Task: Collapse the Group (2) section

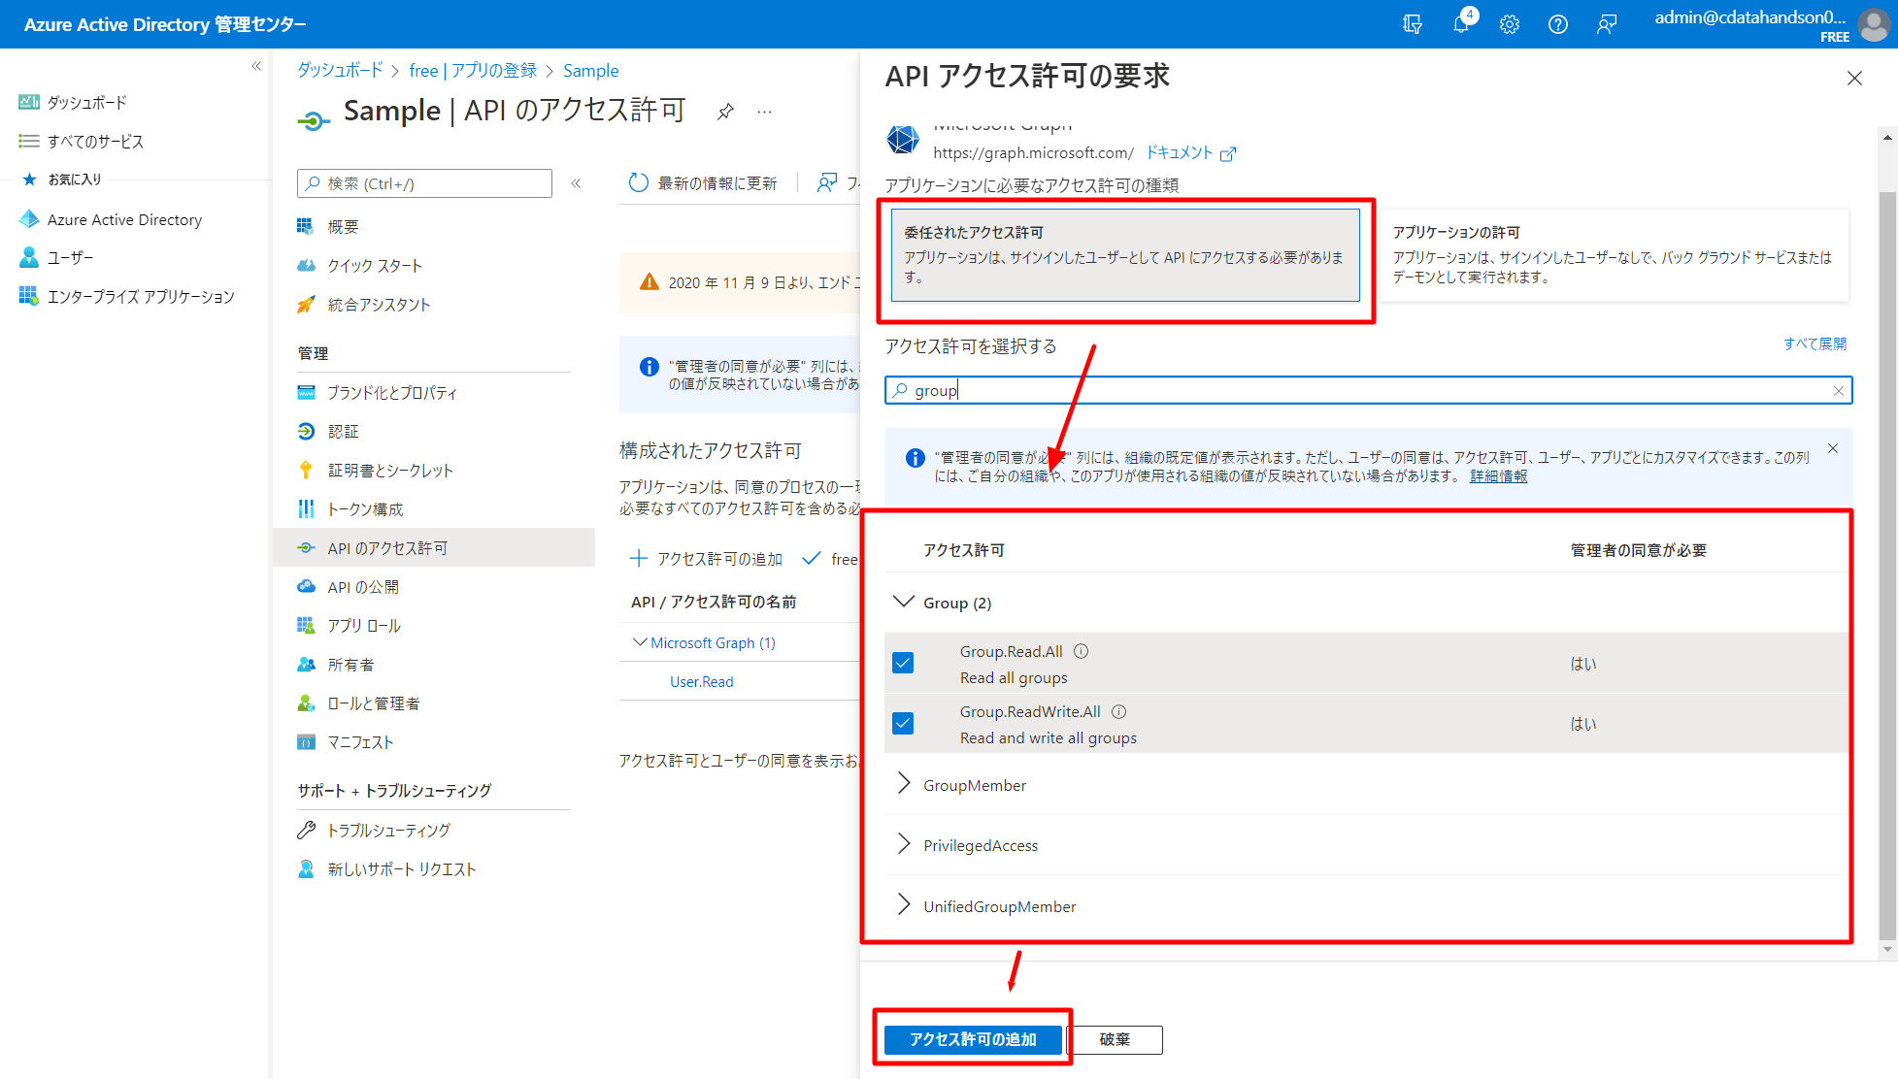Action: coord(904,602)
